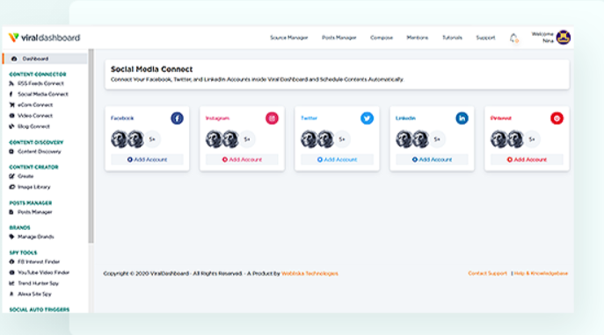Click the sidebar vertical scrollbar
This screenshot has width=604, height=335.
(x=91, y=146)
